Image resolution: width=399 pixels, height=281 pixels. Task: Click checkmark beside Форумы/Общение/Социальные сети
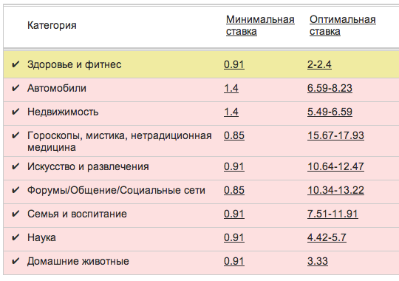coord(16,190)
